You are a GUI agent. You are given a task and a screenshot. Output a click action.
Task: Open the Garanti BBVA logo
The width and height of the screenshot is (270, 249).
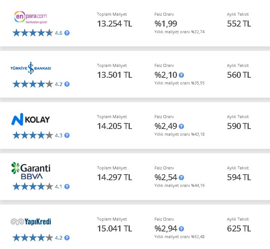(x=31, y=170)
